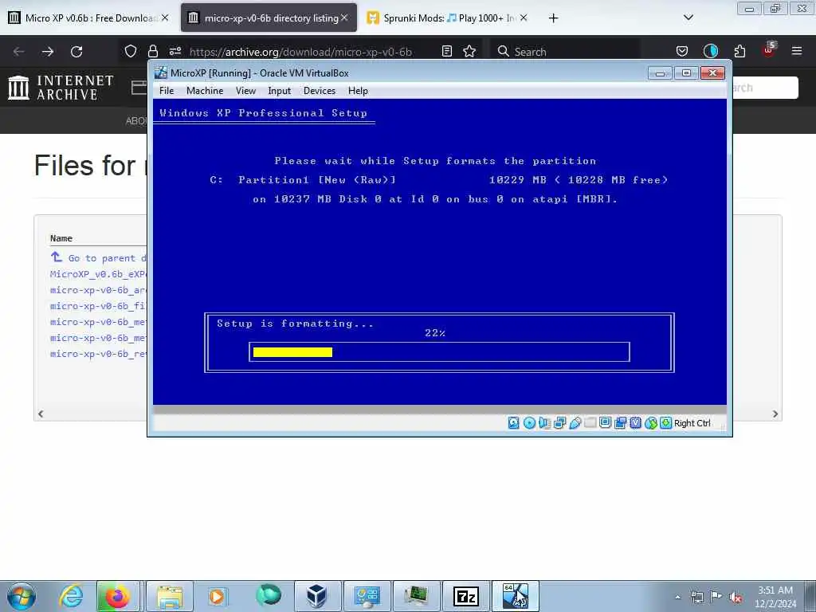Open the micro-xp-v0-6b_re file link
Image resolution: width=816 pixels, height=612 pixels.
[98, 354]
